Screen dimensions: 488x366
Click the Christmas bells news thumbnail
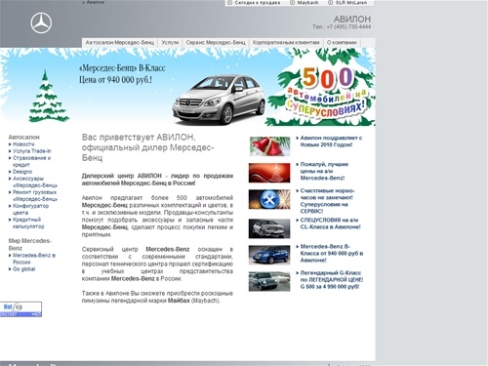tap(269, 146)
